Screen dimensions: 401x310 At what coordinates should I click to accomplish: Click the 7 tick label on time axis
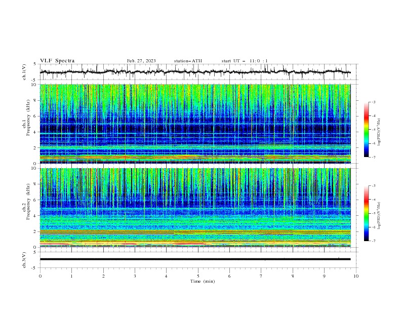click(x=261, y=276)
